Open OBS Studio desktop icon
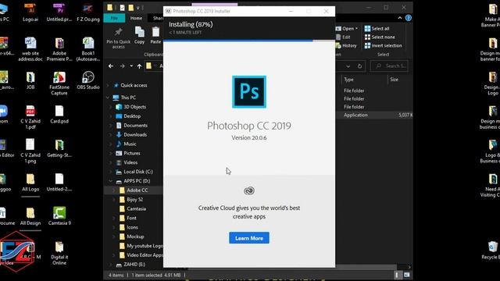Image resolution: width=500 pixels, height=281 pixels. coord(88,80)
